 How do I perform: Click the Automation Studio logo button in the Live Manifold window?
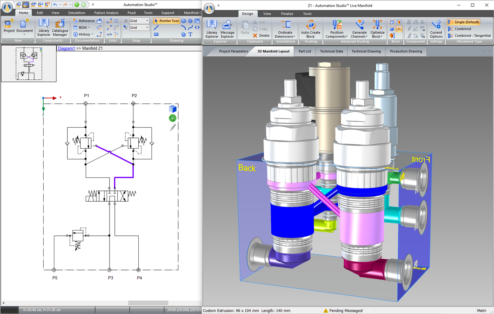click(x=210, y=8)
